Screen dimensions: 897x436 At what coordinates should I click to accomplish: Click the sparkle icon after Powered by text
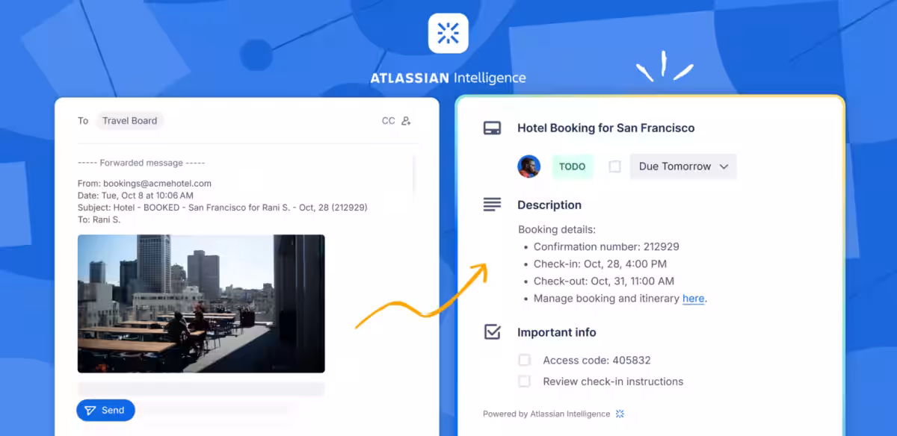(x=620, y=414)
